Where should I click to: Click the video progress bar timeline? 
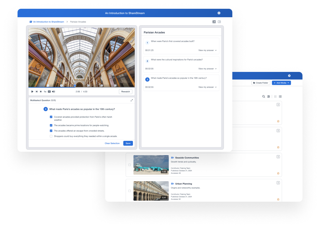[x=82, y=87]
